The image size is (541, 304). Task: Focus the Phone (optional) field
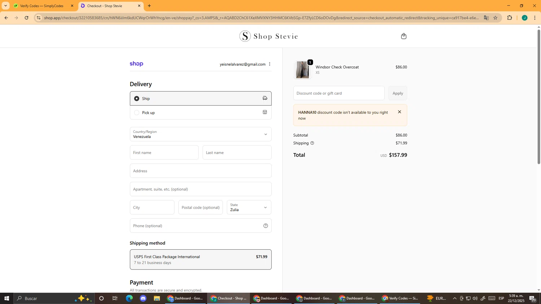pos(201,226)
